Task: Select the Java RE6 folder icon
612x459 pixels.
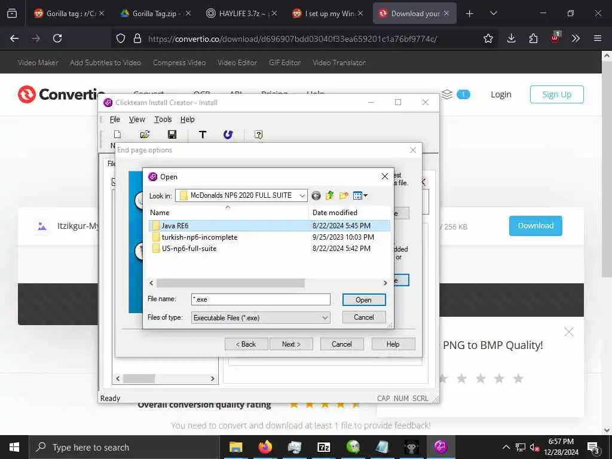Action: tap(156, 225)
